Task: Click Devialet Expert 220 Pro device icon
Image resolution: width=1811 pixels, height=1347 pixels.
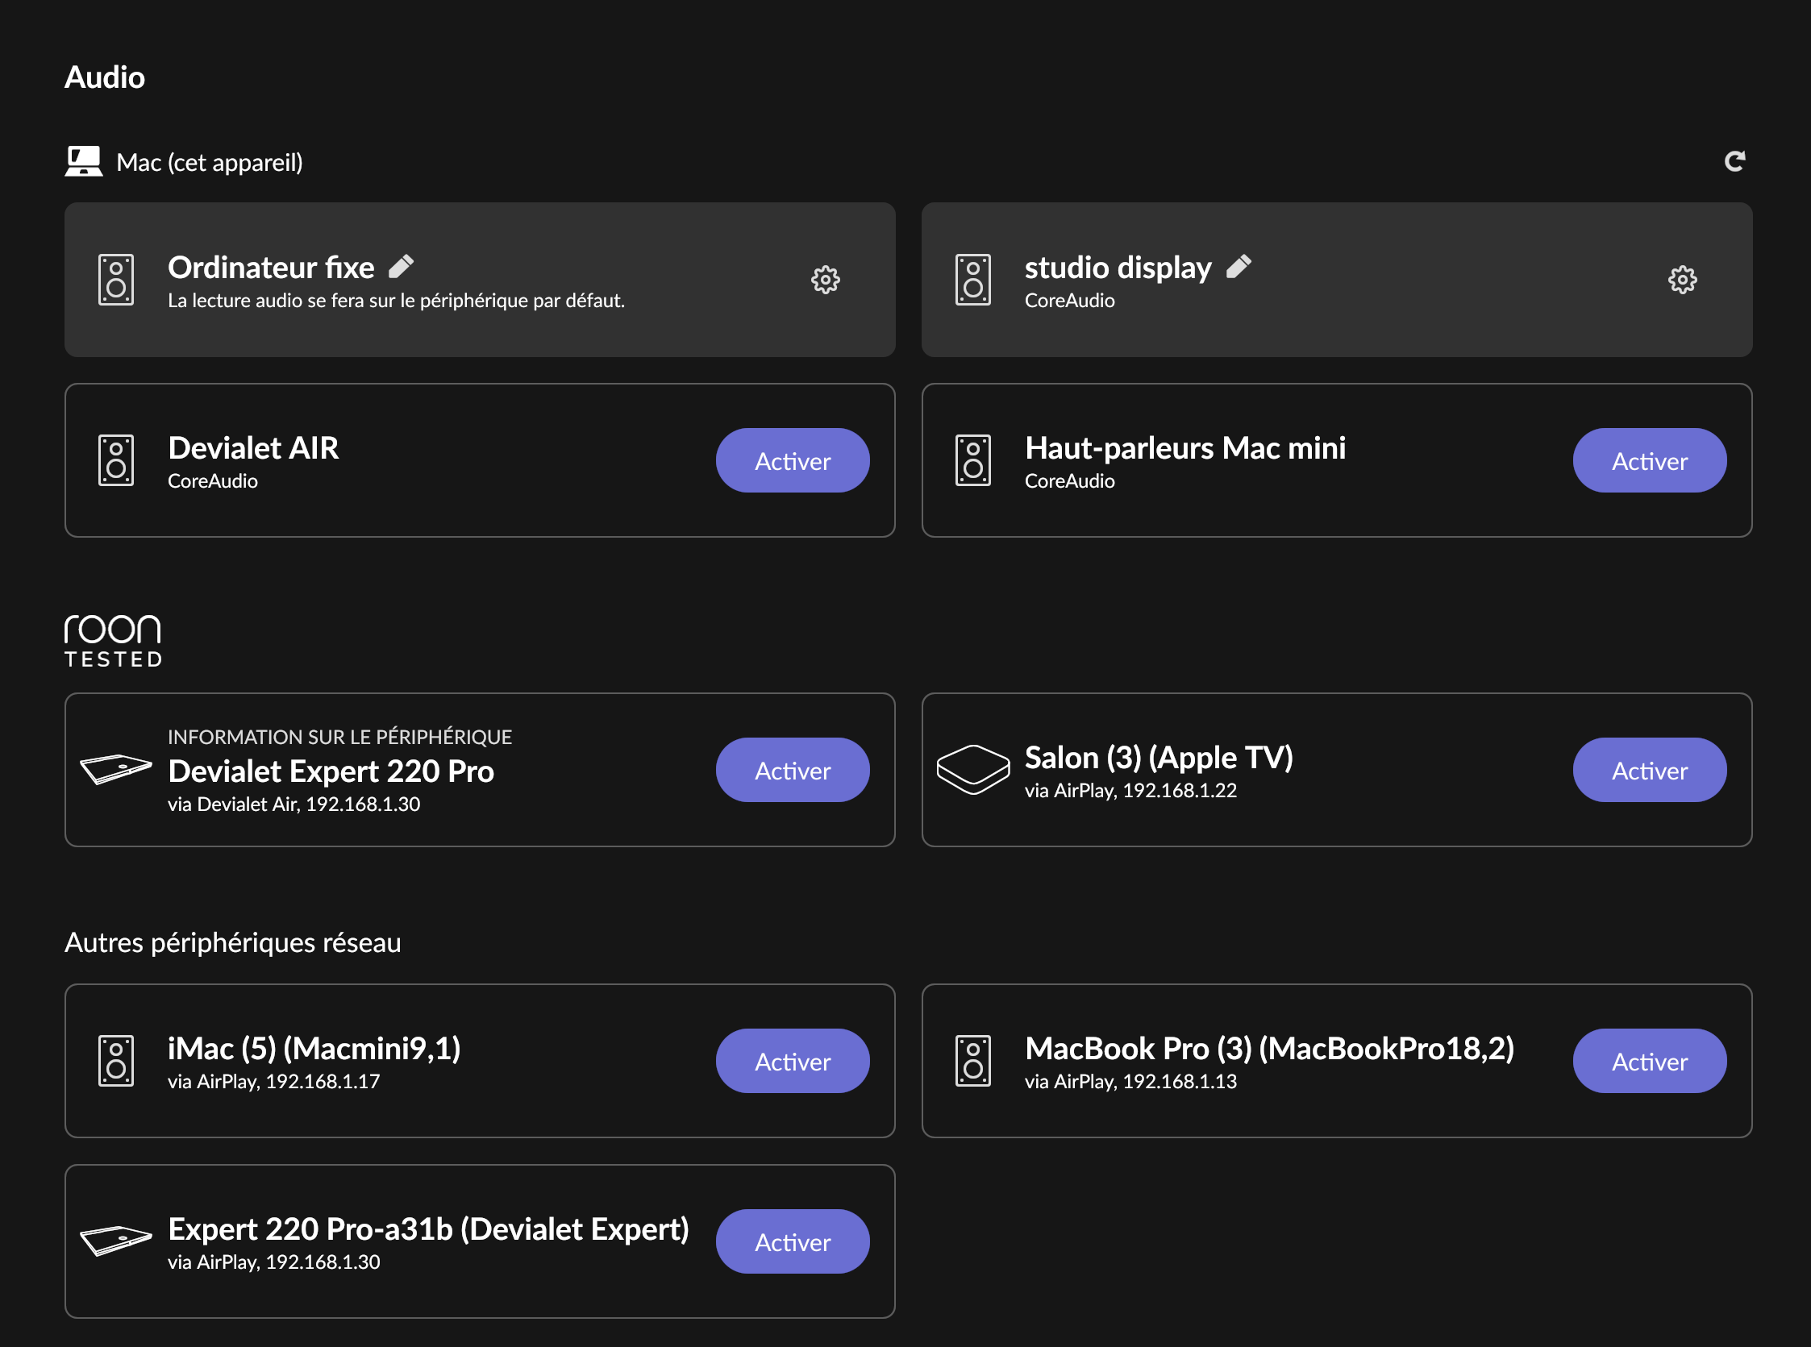Action: [116, 769]
